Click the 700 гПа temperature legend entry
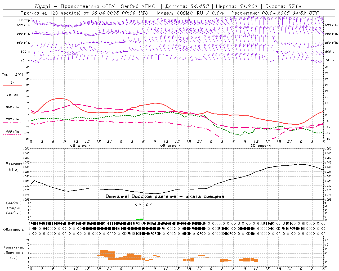Screen dimensions: 339x271 point(12,119)
